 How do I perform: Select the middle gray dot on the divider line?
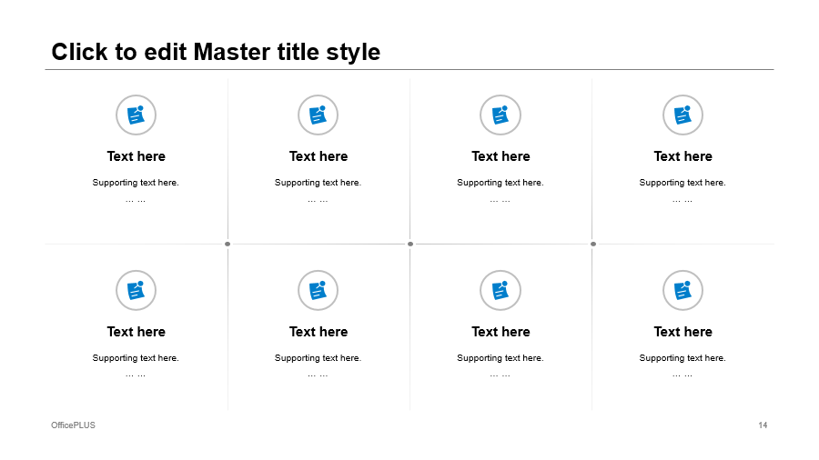410,244
